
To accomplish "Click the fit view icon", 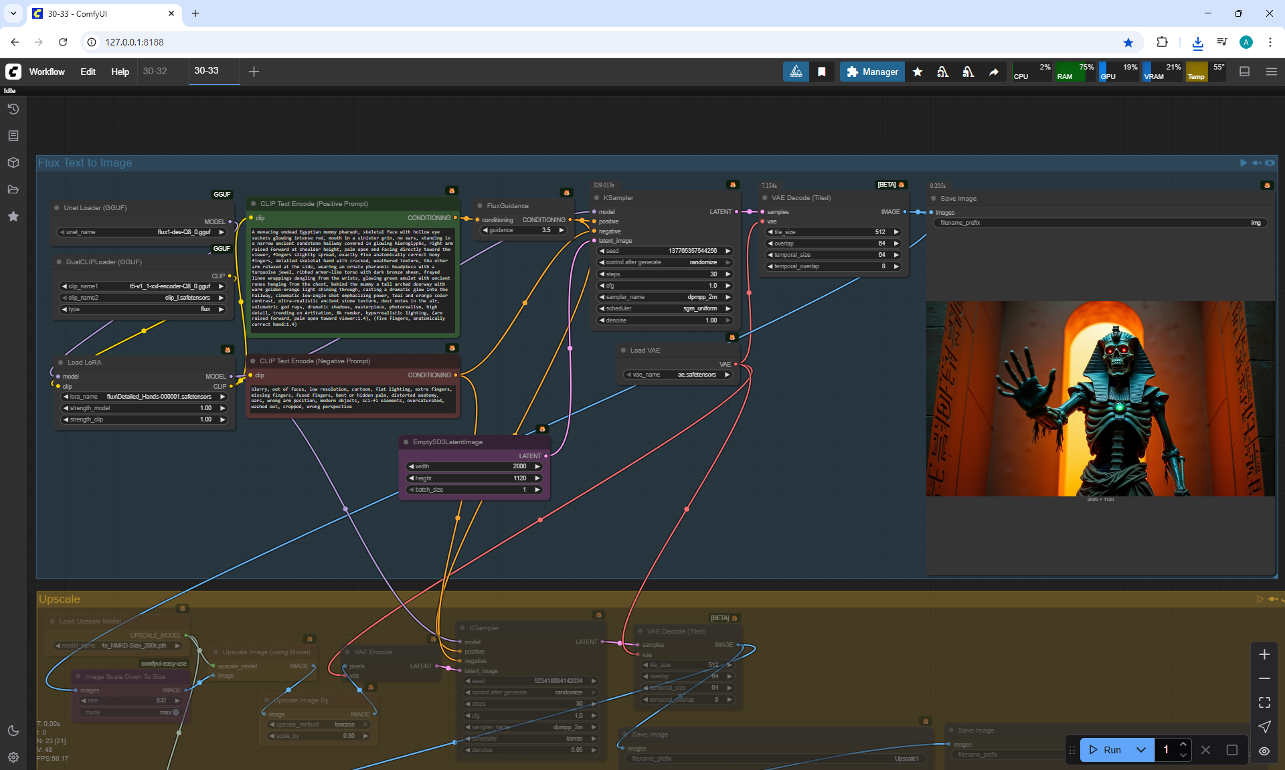I will [1264, 702].
